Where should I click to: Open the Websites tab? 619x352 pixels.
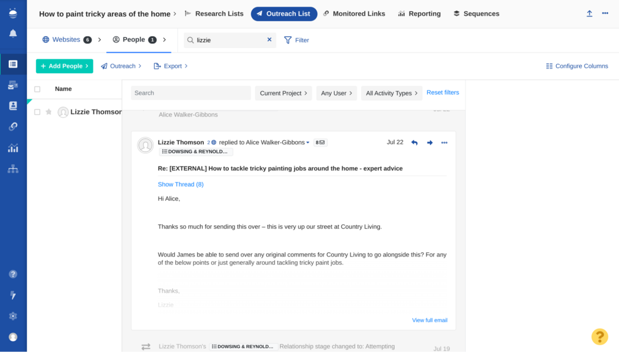pos(66,40)
